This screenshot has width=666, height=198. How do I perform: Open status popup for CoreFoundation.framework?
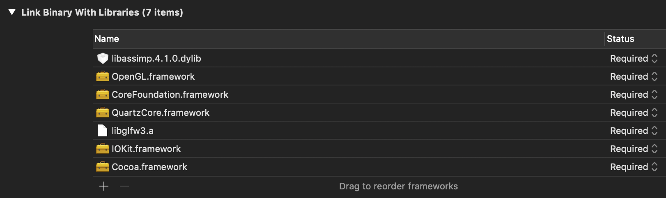pos(634,94)
